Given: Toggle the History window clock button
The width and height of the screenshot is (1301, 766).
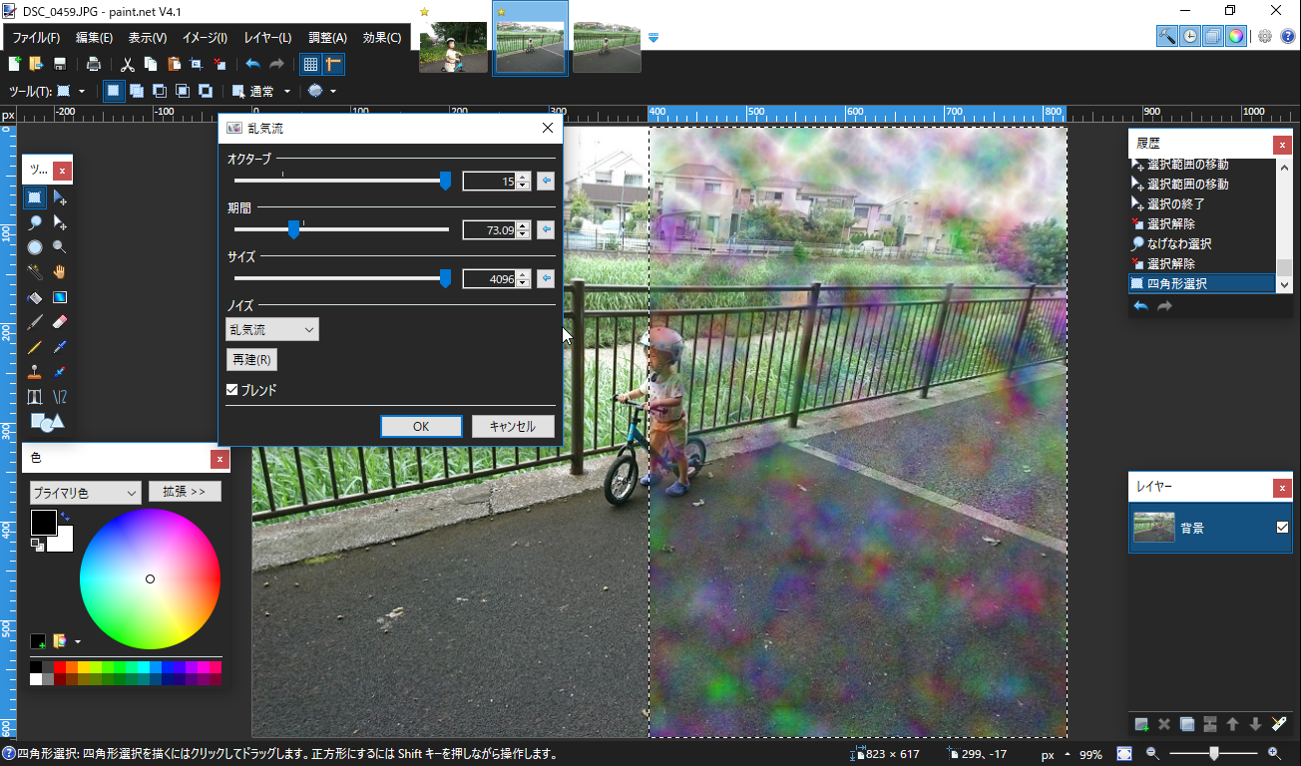Looking at the screenshot, I should [1190, 36].
